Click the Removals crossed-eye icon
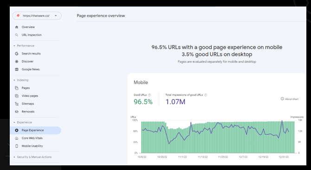 (17, 111)
